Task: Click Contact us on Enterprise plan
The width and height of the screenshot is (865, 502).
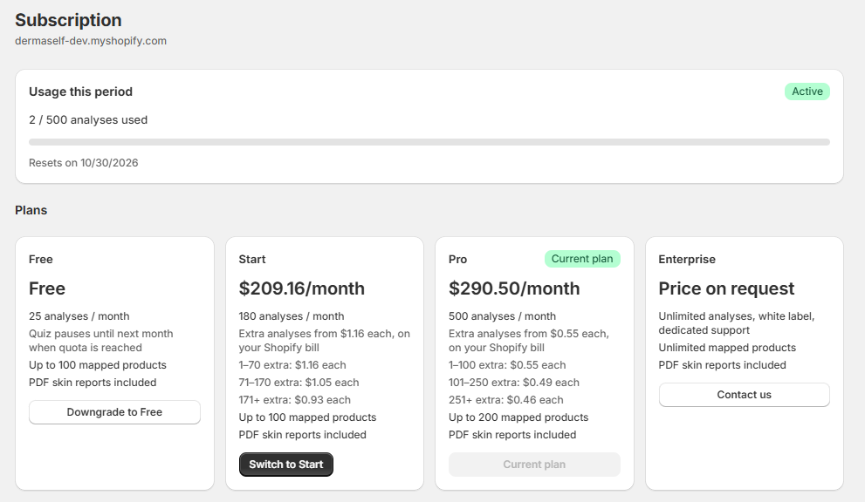Action: pyautogui.click(x=744, y=395)
